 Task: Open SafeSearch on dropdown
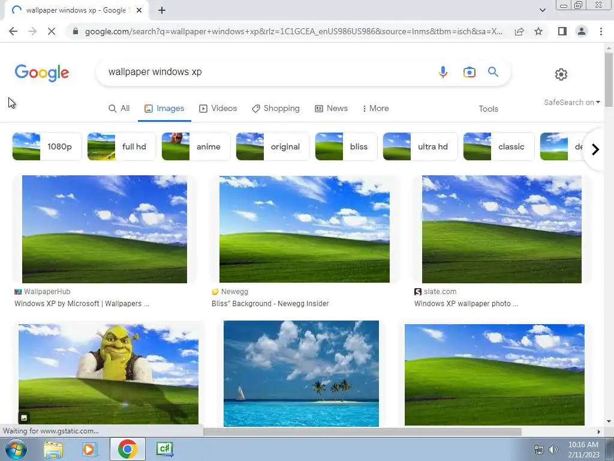tap(571, 102)
